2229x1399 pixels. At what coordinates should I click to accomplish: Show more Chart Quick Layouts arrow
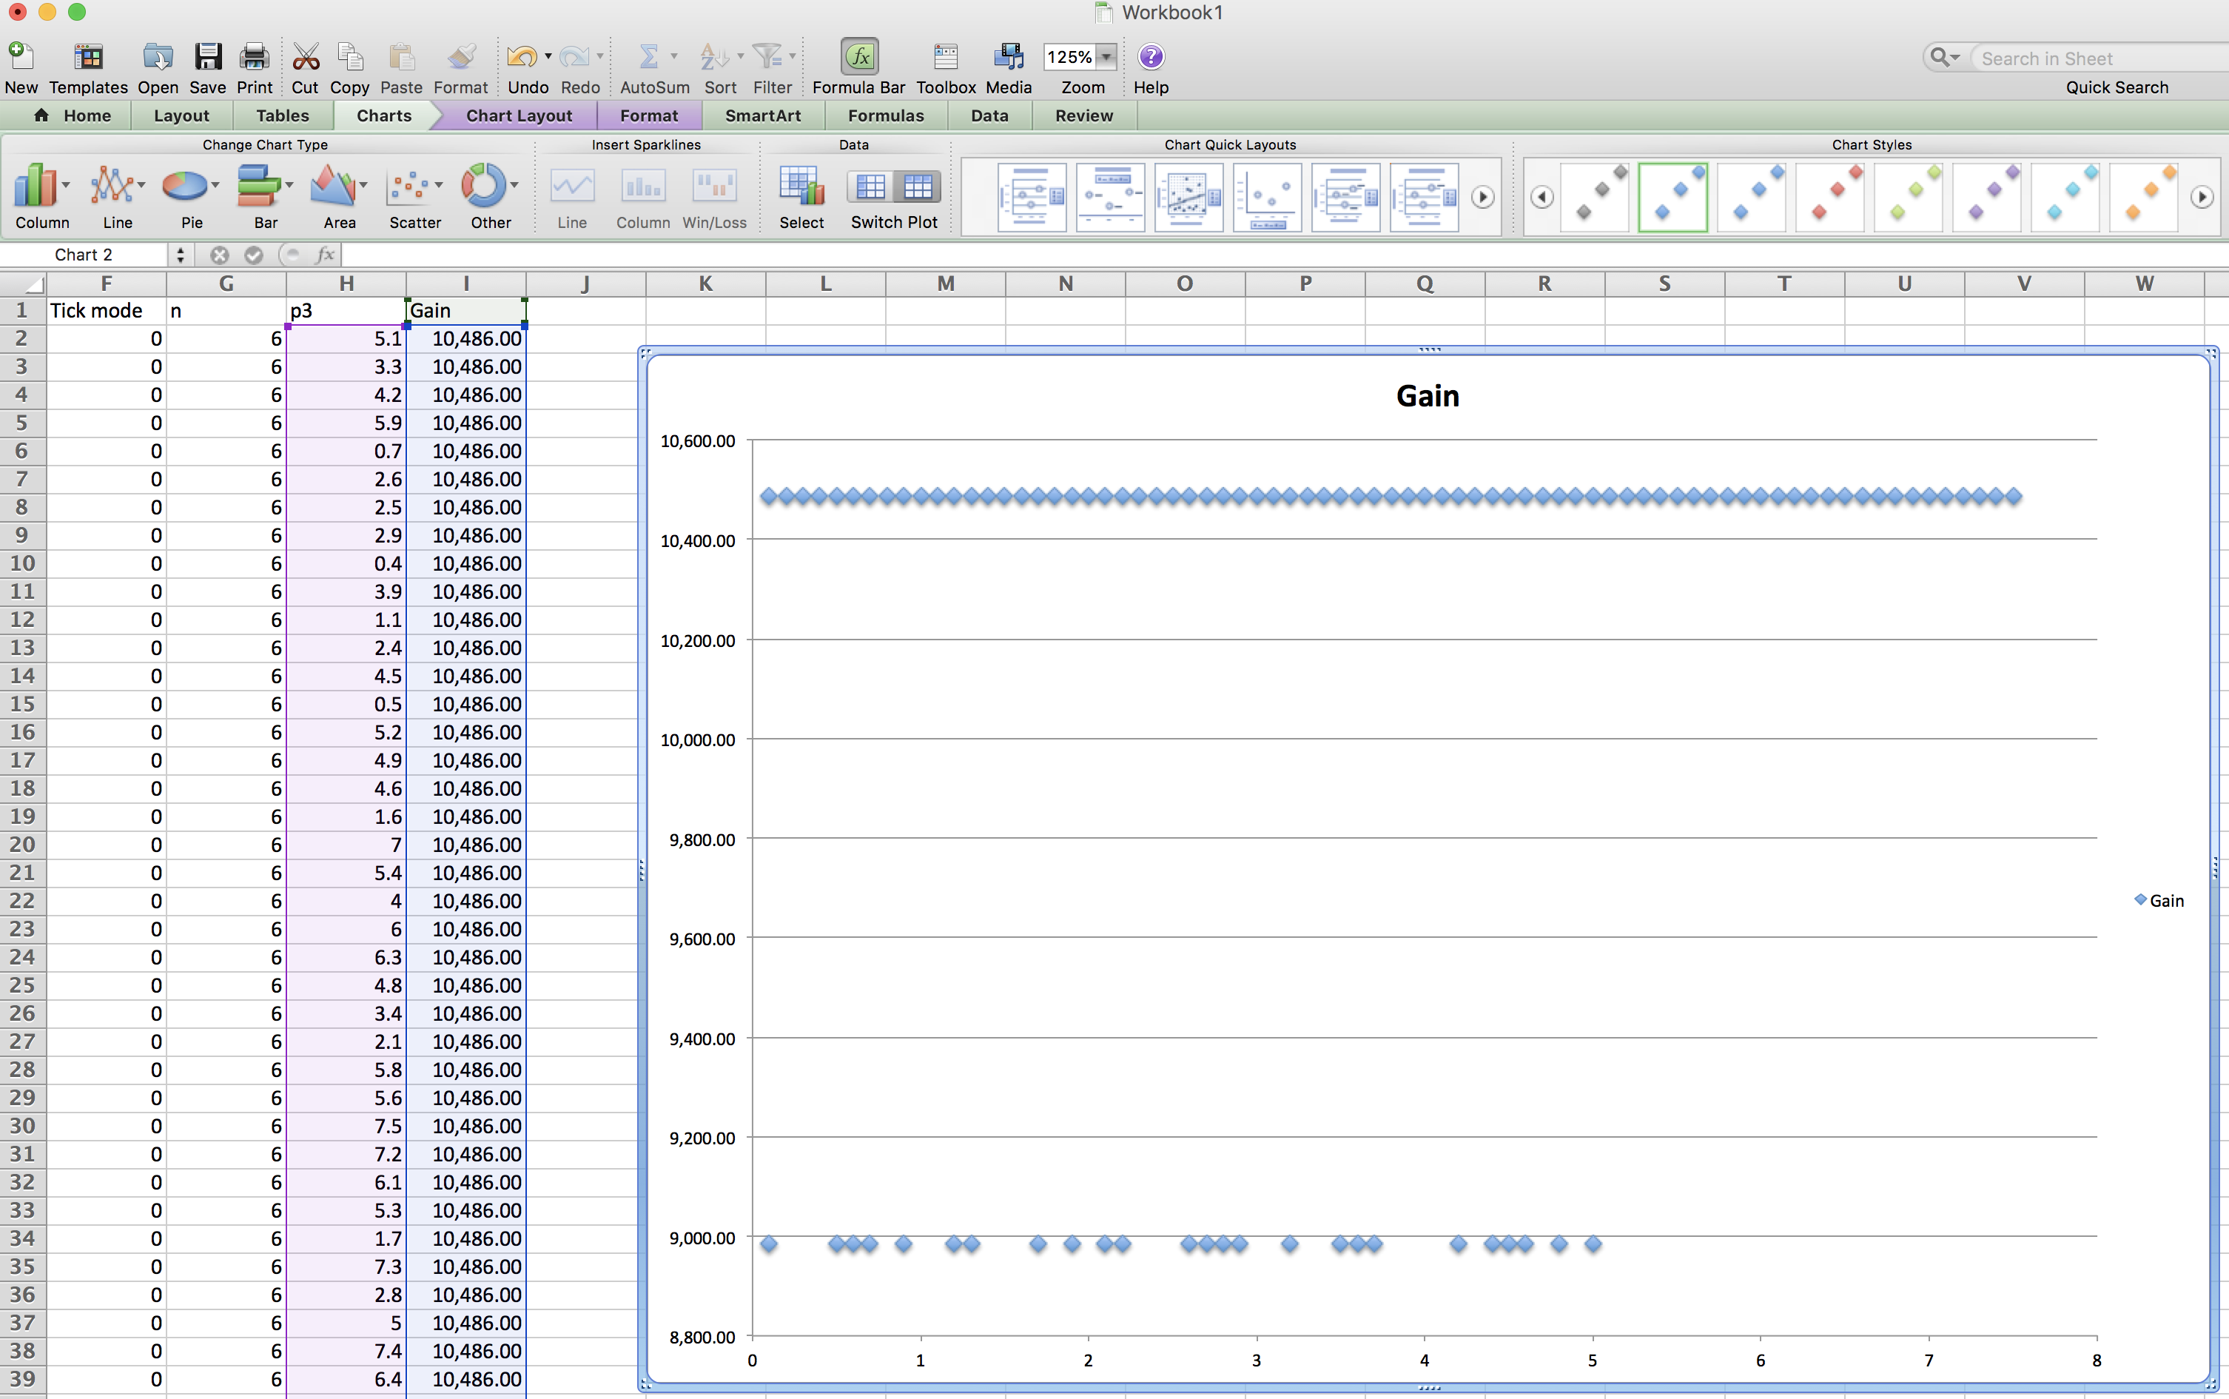click(x=1482, y=197)
